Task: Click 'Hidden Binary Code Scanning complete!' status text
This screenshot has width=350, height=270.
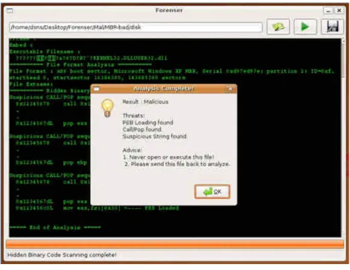Action: tap(62, 255)
